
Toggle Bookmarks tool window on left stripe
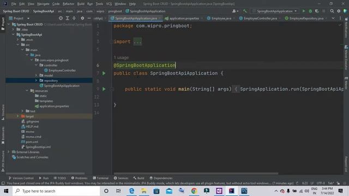(x=3, y=135)
